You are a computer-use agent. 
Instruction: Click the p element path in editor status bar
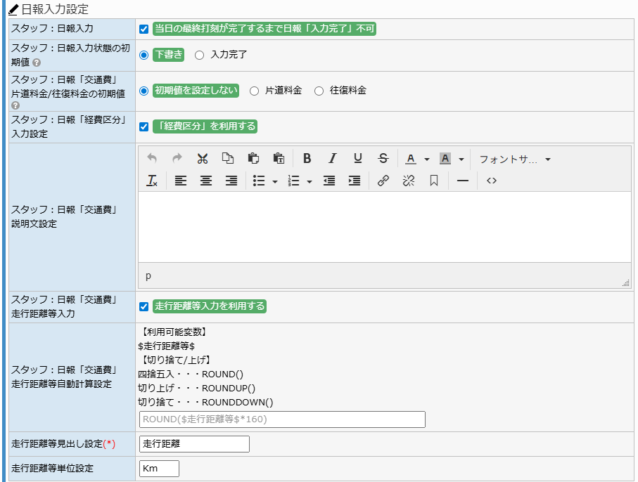click(x=148, y=276)
